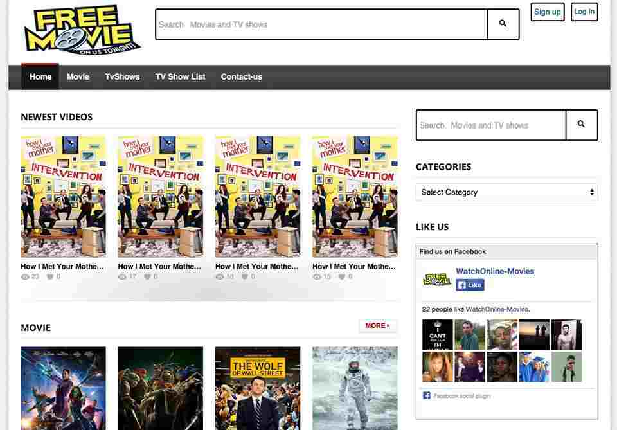Image resolution: width=617 pixels, height=430 pixels.
Task: Click the Log In button
Action: (x=584, y=12)
